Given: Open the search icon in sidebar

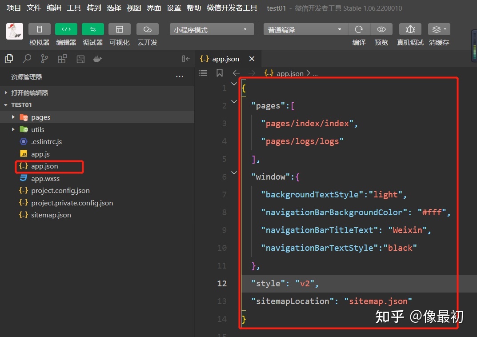Looking at the screenshot, I should tap(27, 59).
